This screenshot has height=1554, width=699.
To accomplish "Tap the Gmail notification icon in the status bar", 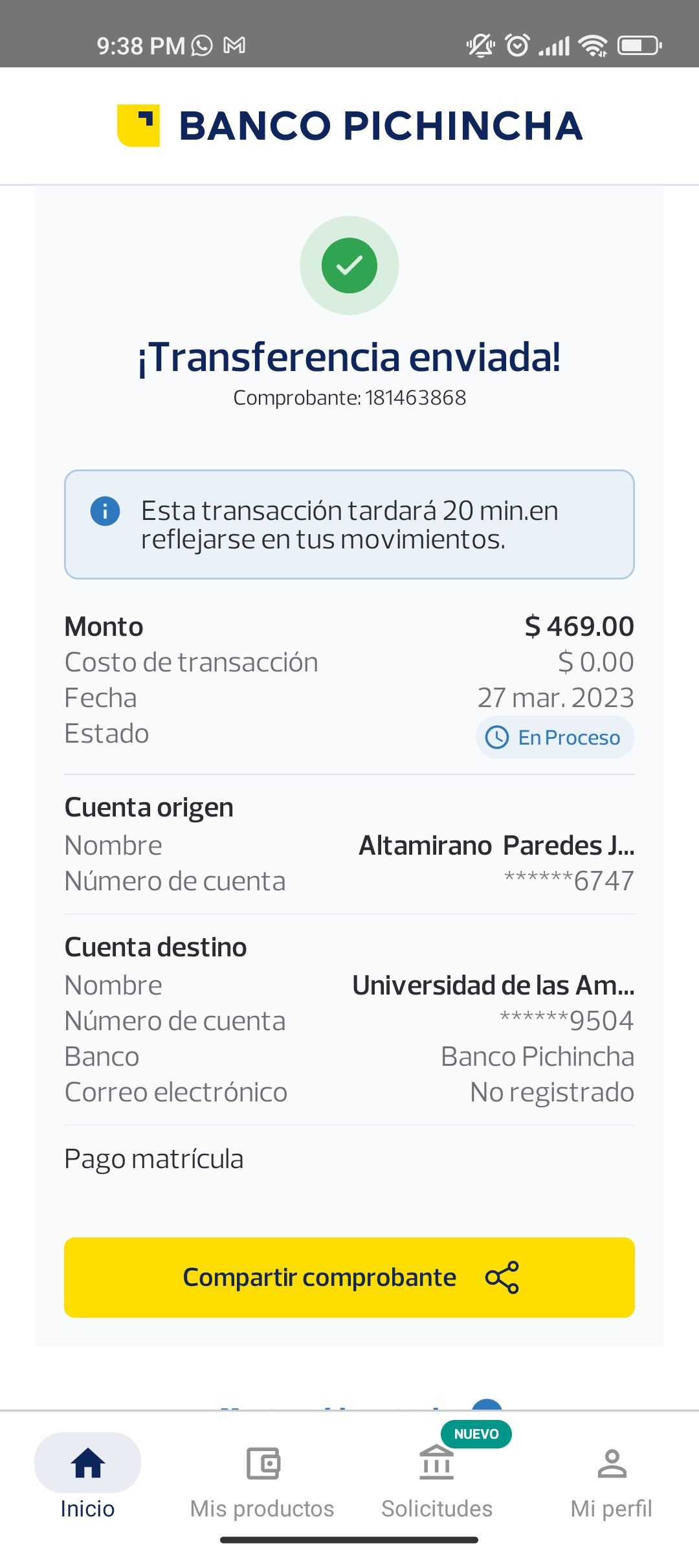I will (234, 45).
